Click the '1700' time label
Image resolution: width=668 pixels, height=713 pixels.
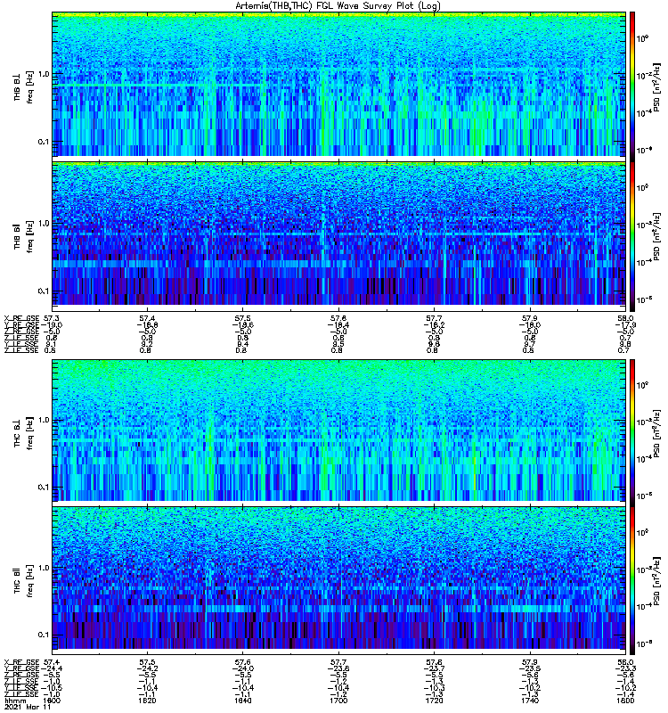tap(338, 701)
